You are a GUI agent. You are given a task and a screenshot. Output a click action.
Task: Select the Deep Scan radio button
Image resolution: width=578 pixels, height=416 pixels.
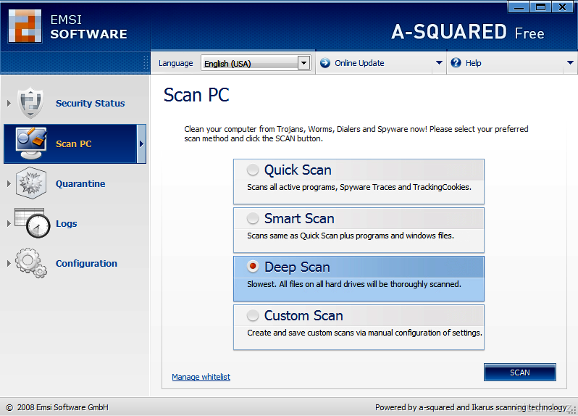[x=253, y=267]
